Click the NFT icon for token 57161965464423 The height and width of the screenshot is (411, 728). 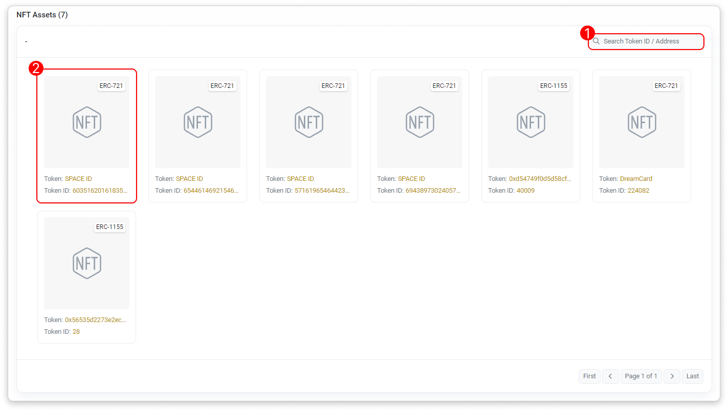pos(308,122)
